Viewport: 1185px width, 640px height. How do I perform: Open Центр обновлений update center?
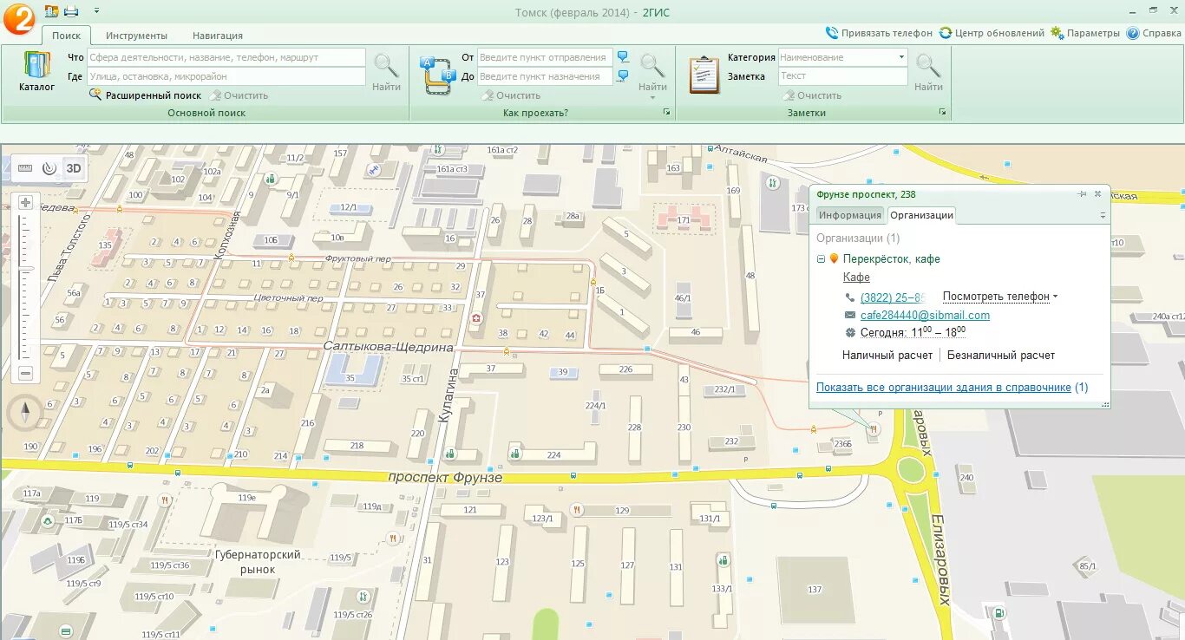992,33
